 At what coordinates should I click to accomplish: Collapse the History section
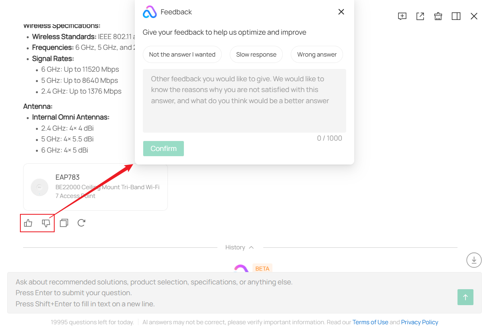coord(240,247)
